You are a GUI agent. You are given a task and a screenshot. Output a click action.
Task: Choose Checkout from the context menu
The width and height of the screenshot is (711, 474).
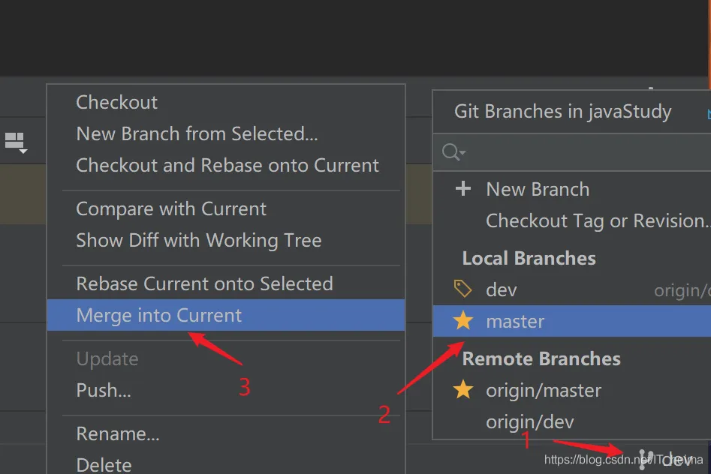[117, 103]
